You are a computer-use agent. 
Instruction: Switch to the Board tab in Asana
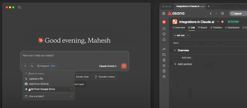[x=202, y=28]
